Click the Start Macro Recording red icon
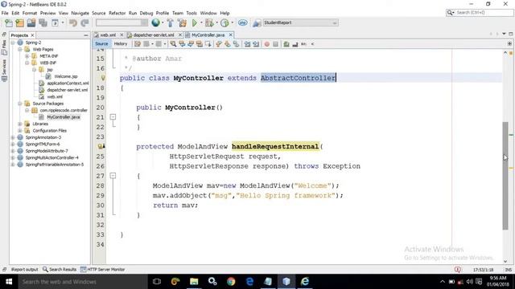This screenshot has width=515, height=289. (x=267, y=44)
